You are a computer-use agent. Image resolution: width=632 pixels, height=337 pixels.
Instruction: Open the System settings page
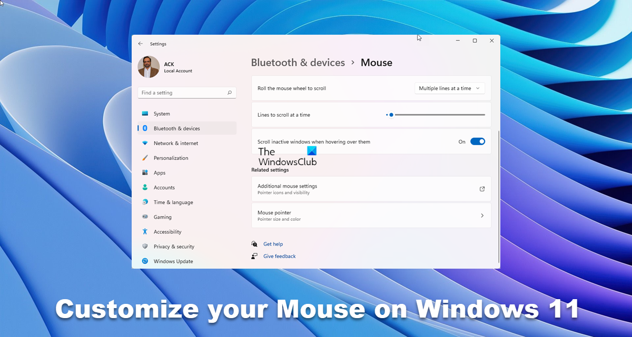pos(187,114)
